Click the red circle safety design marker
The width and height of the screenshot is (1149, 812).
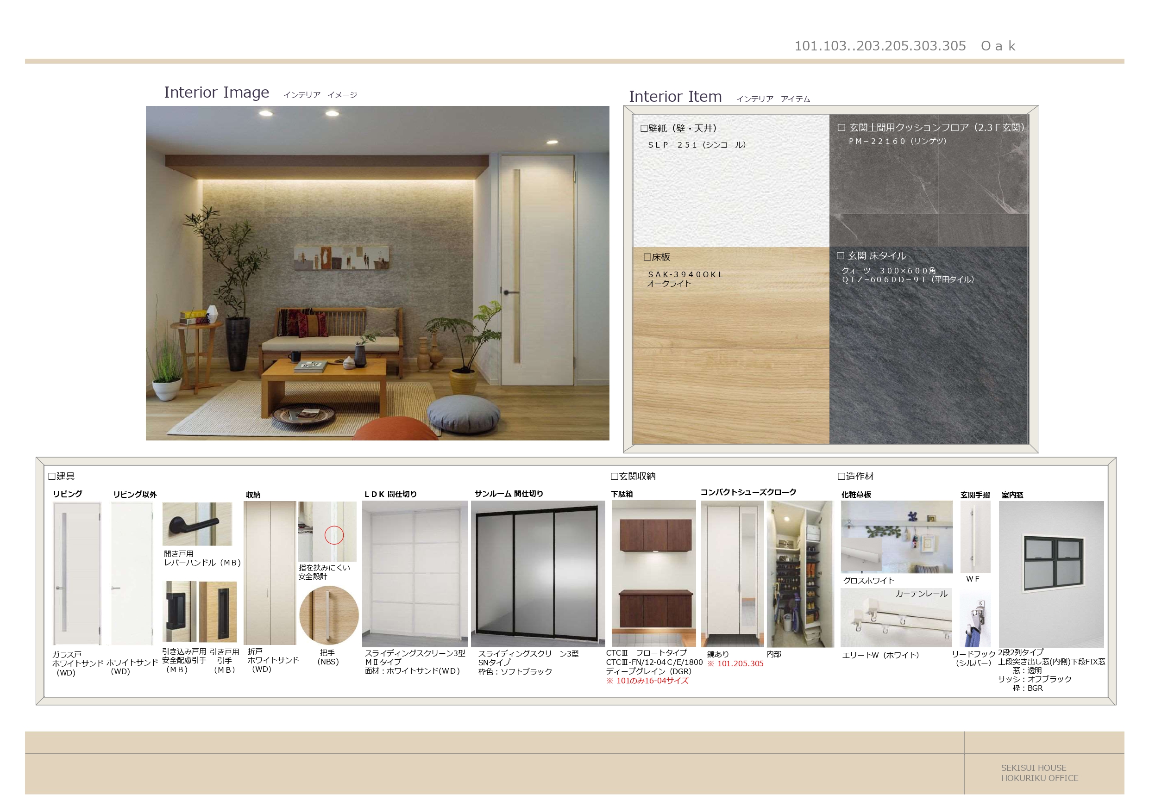click(x=334, y=535)
